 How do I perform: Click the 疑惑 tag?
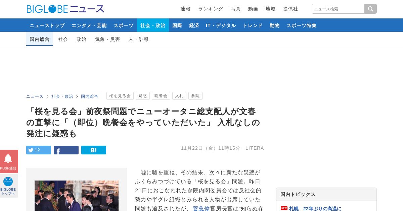tap(143, 96)
